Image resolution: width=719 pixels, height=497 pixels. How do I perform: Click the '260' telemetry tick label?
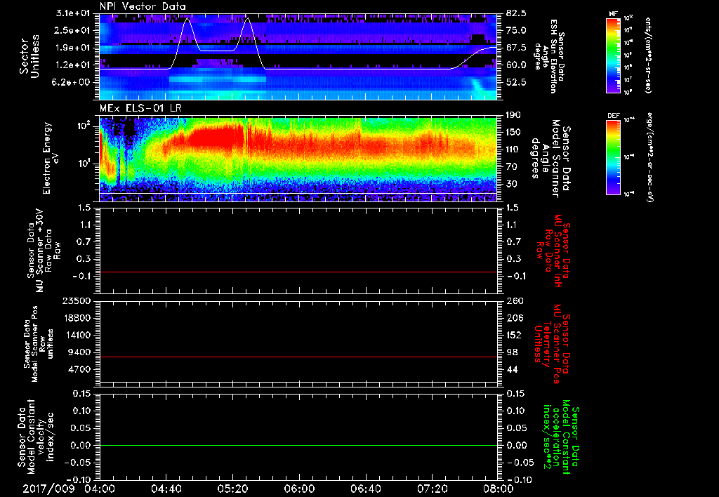pyautogui.click(x=514, y=301)
